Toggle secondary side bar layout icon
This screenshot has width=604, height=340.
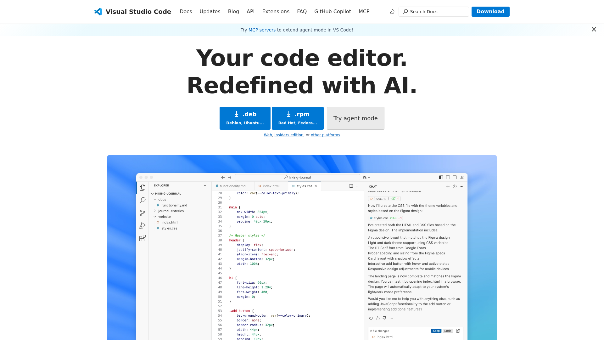point(455,178)
